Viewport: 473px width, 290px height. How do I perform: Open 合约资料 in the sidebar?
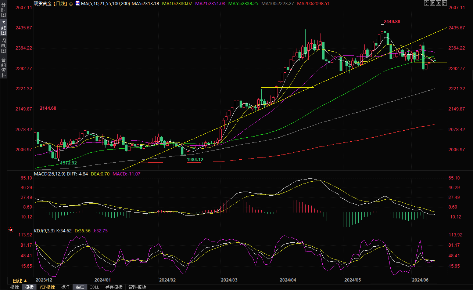pyautogui.click(x=3, y=67)
